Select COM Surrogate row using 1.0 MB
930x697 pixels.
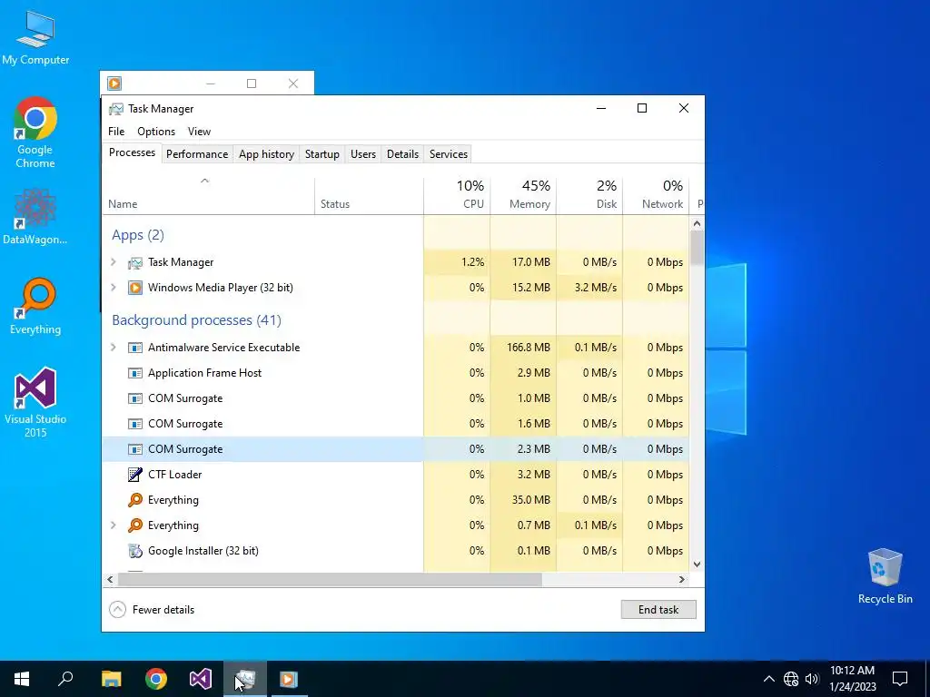pyautogui.click(x=396, y=398)
